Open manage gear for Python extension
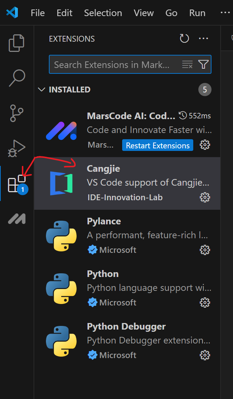This screenshot has height=399, width=233. tap(205, 303)
